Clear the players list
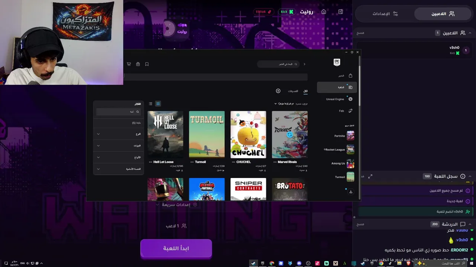The height and width of the screenshot is (267, 476). pos(360,33)
